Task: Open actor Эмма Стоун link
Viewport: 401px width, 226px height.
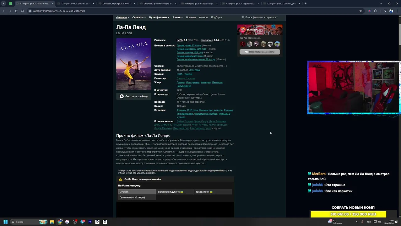Action: [x=201, y=121]
